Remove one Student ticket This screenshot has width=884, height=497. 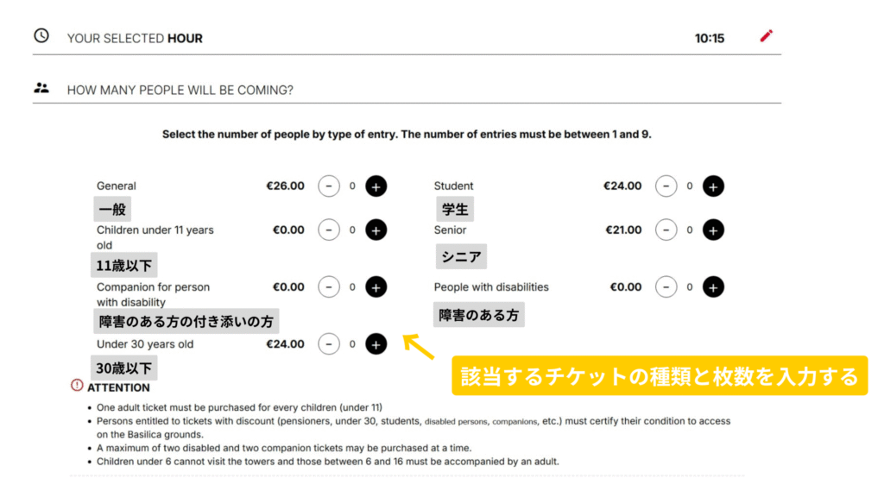[666, 186]
